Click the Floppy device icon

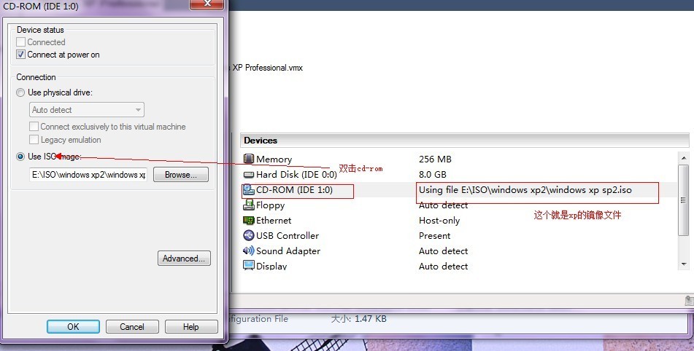click(248, 205)
